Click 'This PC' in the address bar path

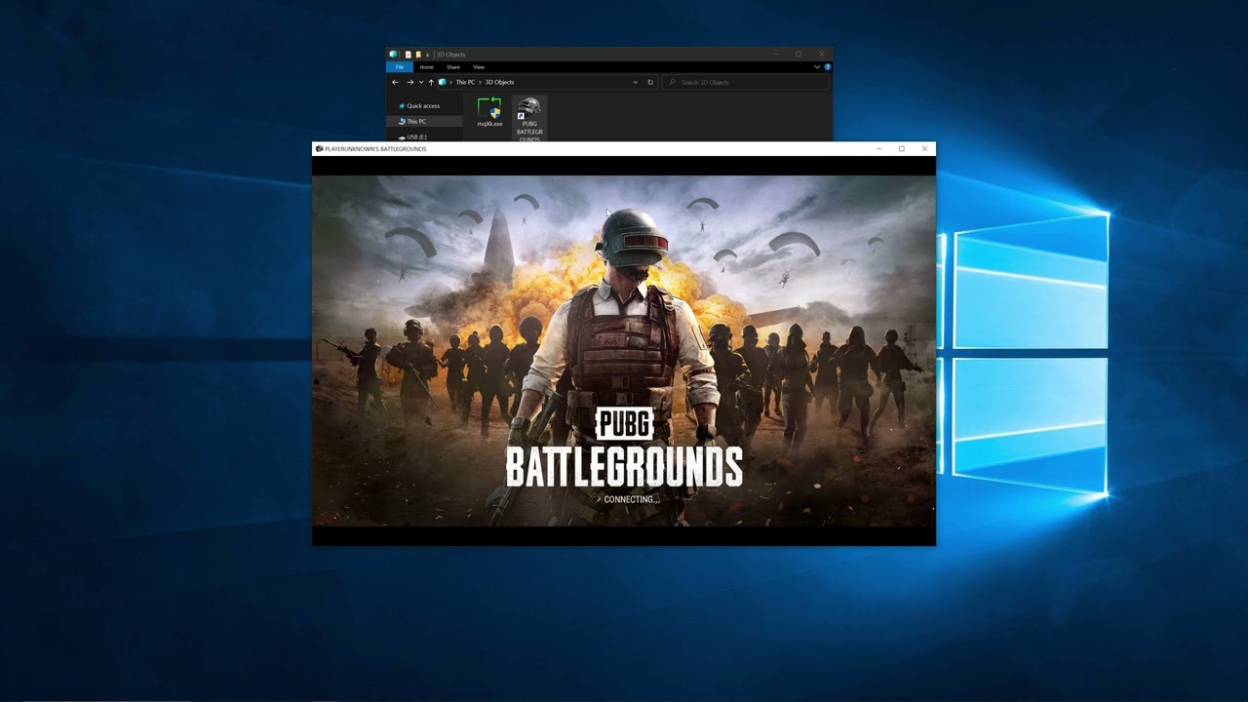point(465,82)
